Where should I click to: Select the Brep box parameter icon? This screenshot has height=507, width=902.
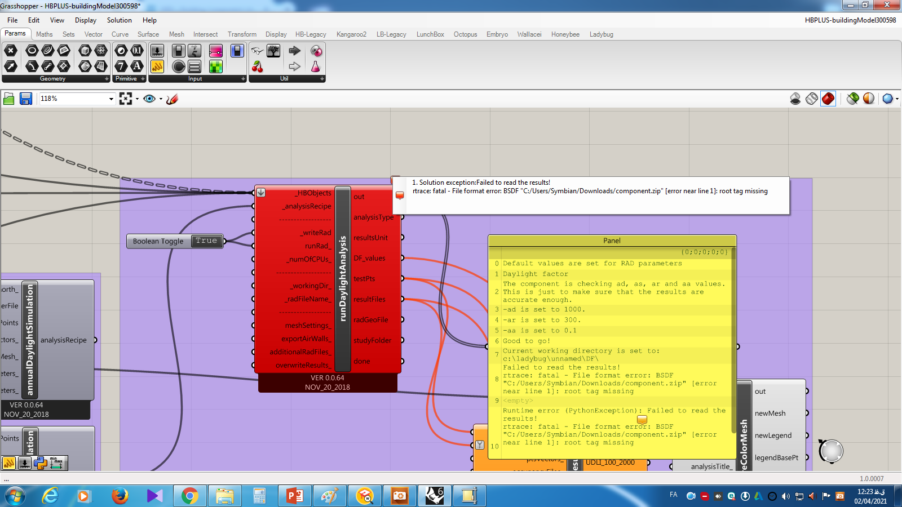[85, 51]
